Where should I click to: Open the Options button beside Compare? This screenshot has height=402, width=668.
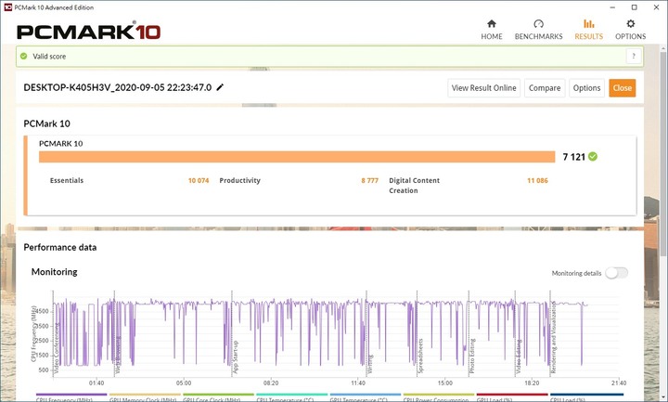[586, 88]
